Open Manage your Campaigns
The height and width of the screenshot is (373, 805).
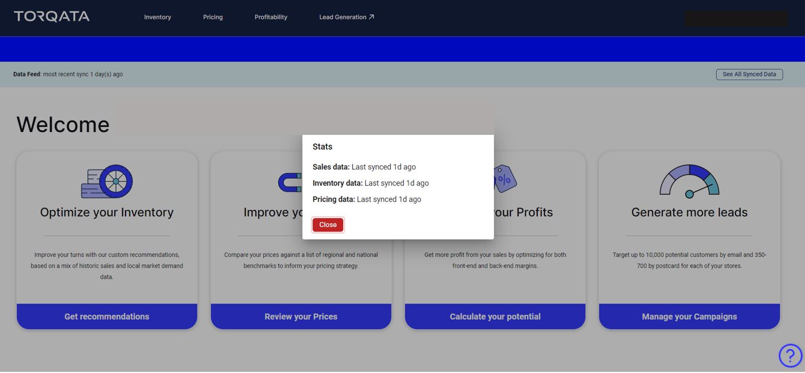[689, 316]
